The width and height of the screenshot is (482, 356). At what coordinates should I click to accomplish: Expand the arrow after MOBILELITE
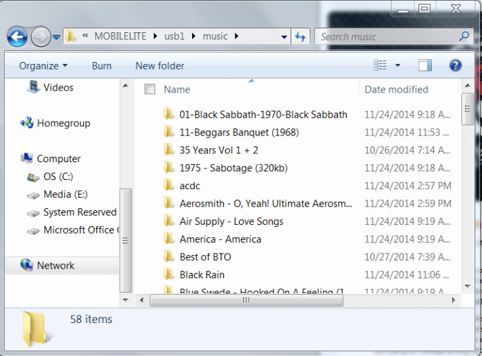155,36
